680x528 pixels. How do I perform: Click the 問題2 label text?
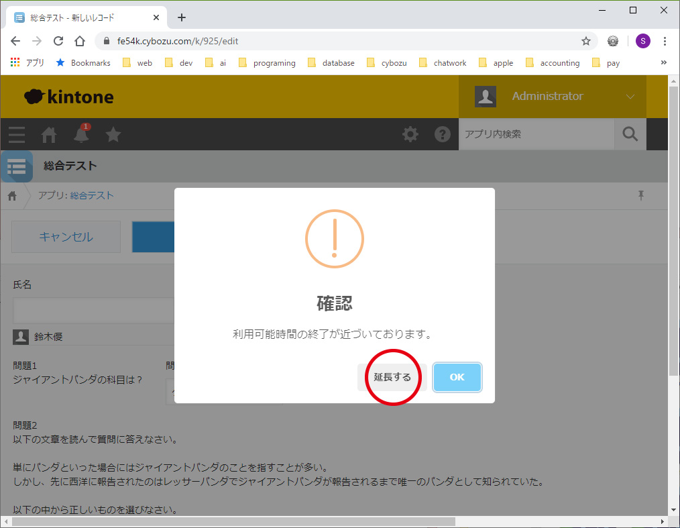tap(25, 425)
